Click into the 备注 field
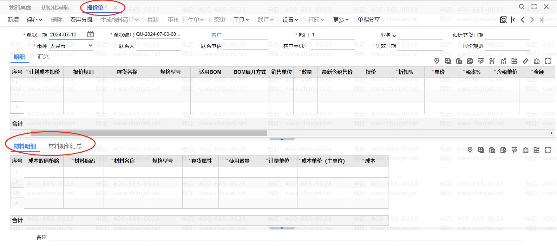 [286, 237]
